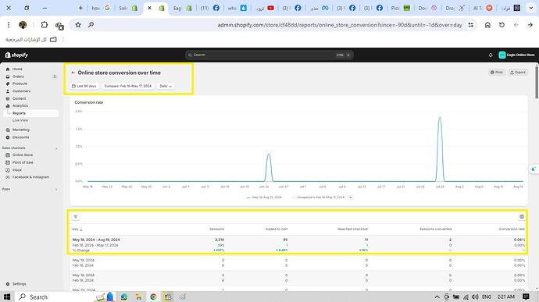Open a new browser tab
Screen dimensions: 539x302
tap(80, 8)
